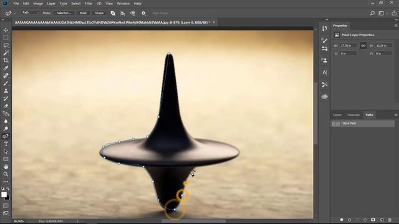399x224 pixels.
Task: Open the Window menu
Action: pyautogui.click(x=123, y=4)
